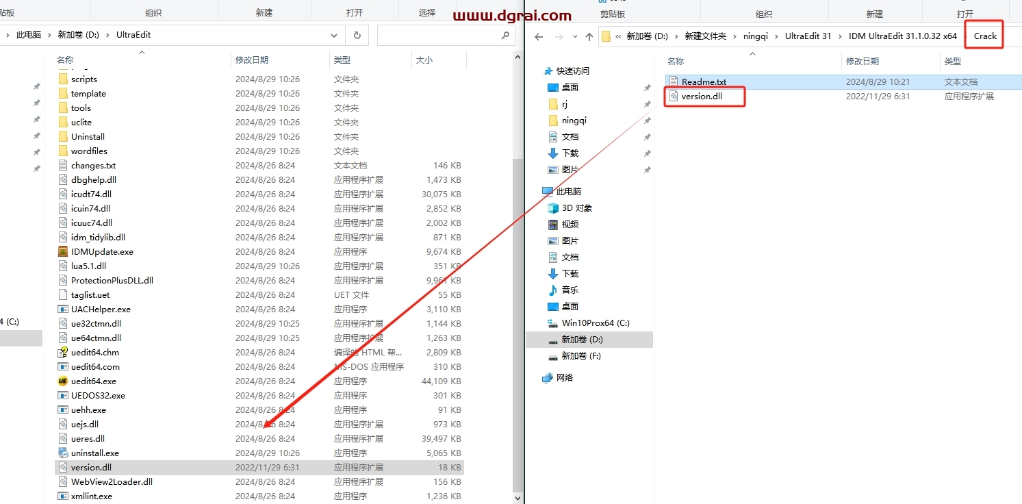Select the 音乐 folder in navigation pane
Viewport: 1022px width, 504px height.
click(570, 290)
